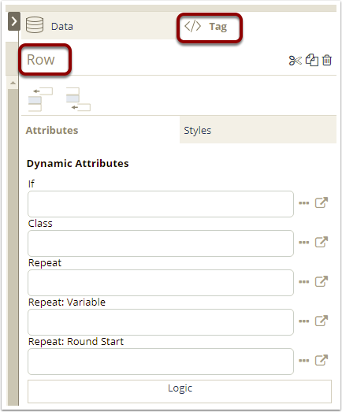
Task: Insert a row above using the icon
Action: (40, 99)
